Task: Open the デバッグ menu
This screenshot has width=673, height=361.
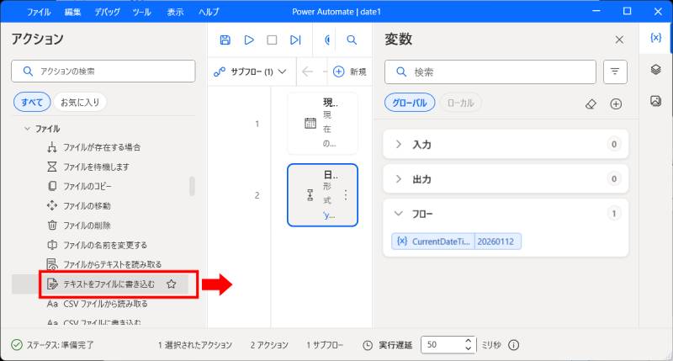Action: [108, 12]
